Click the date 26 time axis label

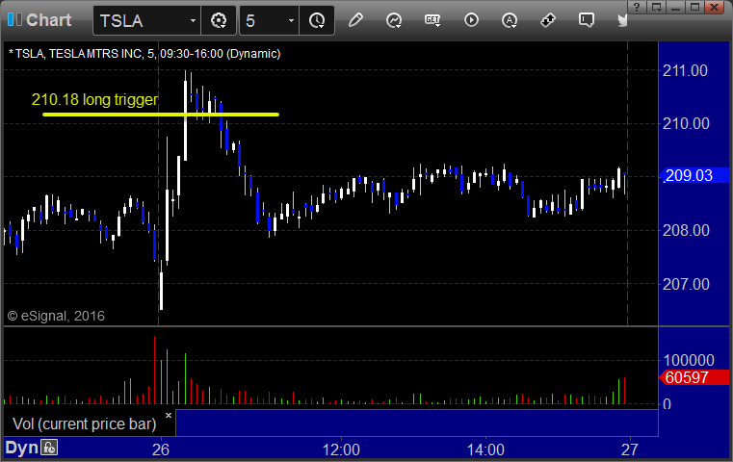[161, 449]
